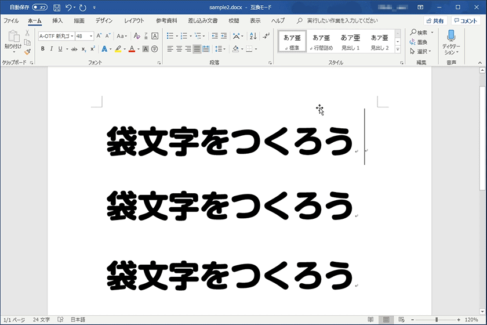Image resolution: width=487 pixels, height=325 pixels.
Task: Open the File (ファイル) tab
Action: point(11,21)
